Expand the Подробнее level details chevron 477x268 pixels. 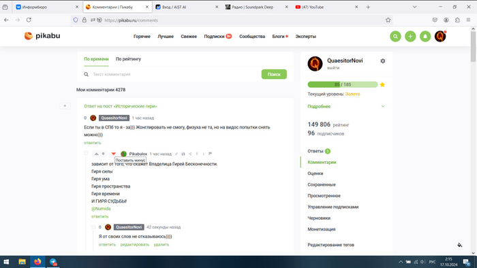[383, 107]
